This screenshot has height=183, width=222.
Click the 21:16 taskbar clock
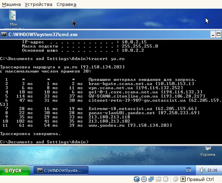pos(212,170)
